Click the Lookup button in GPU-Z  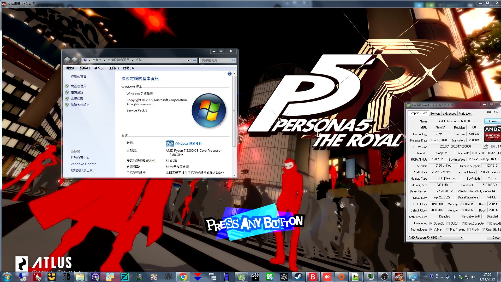click(x=493, y=121)
